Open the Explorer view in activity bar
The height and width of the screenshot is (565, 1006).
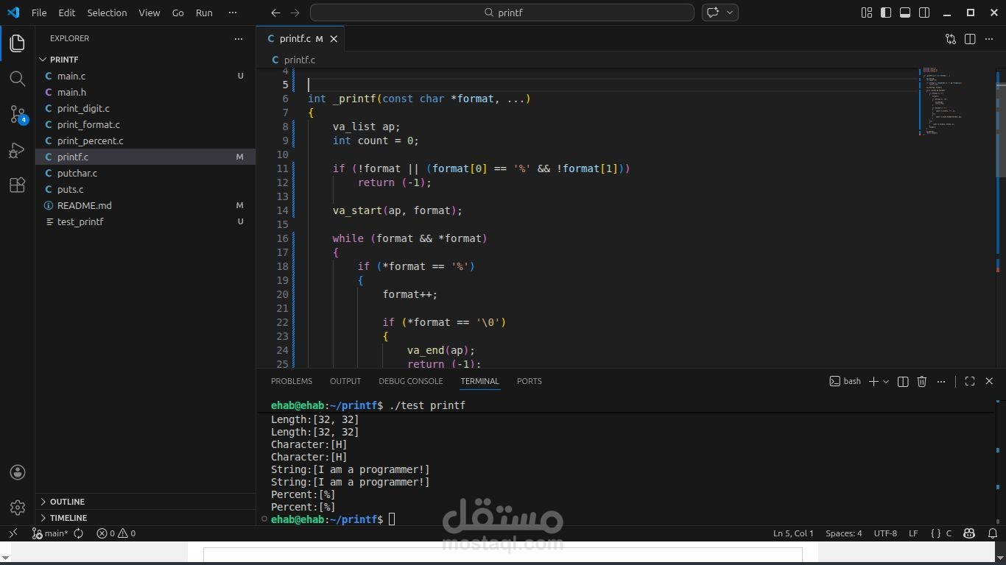(x=18, y=43)
